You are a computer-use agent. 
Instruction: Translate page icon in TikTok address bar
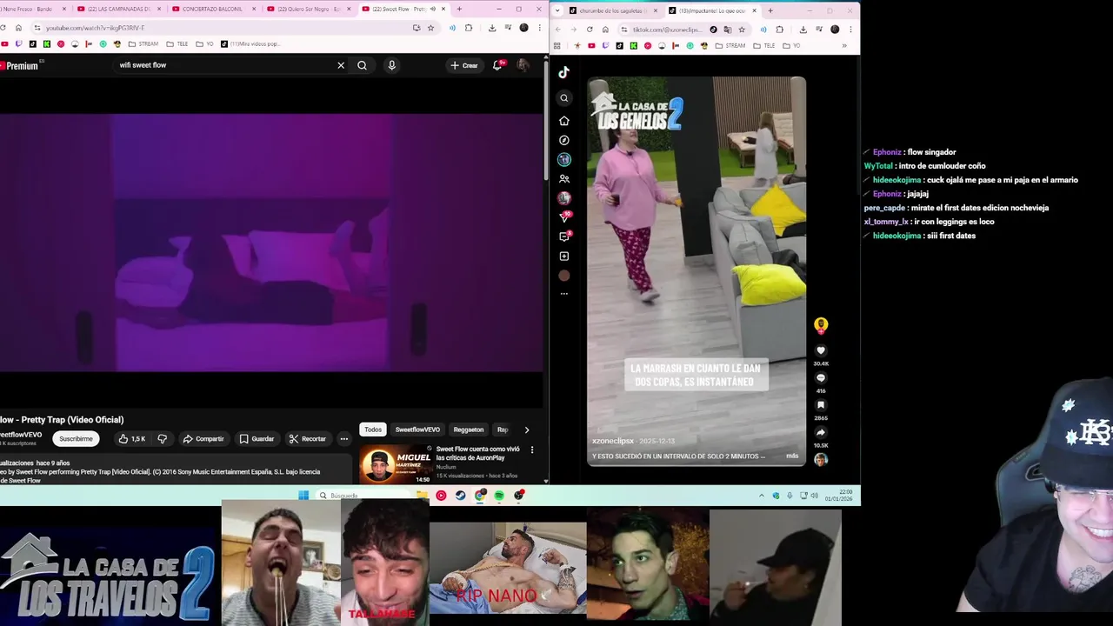(728, 29)
